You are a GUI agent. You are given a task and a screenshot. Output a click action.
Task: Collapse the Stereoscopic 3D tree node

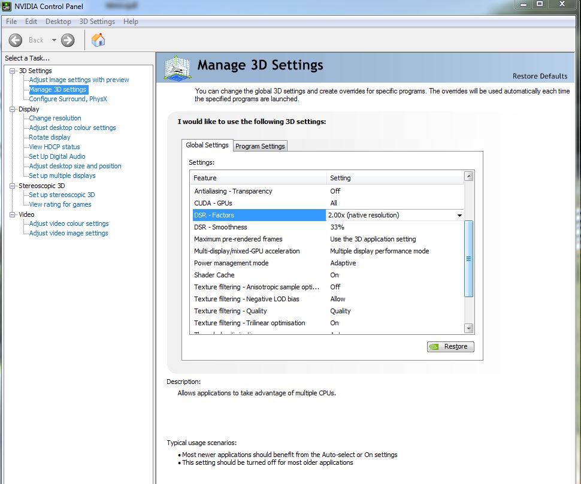[x=12, y=186]
